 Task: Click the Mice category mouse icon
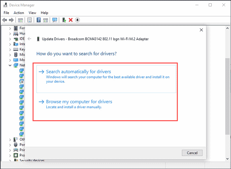[x=16, y=55]
